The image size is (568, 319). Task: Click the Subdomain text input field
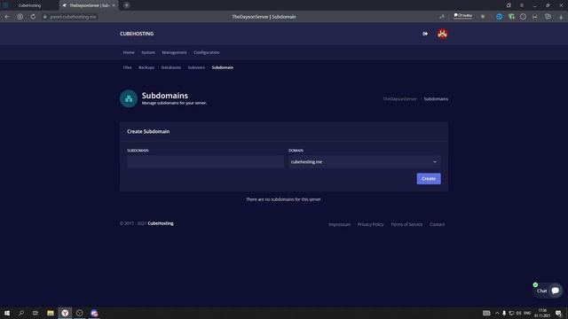[205, 161]
